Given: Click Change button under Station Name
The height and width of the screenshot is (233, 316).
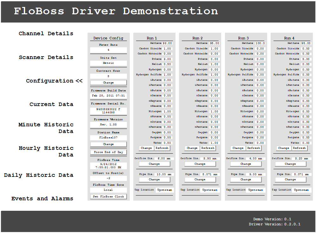Looking at the screenshot, I should click(x=109, y=144).
